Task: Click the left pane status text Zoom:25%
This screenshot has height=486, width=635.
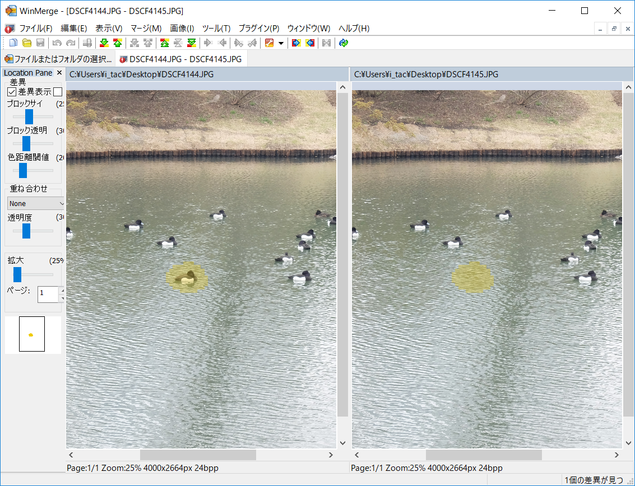Action: (x=121, y=468)
